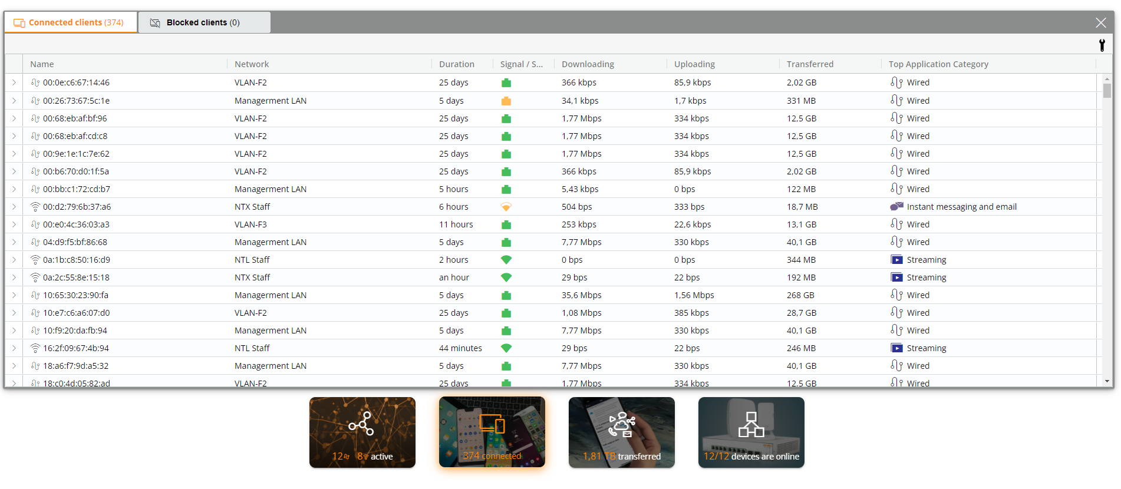Select the NTX Staff network cell for 00:d2:79:6b:37:a6

[x=252, y=207]
